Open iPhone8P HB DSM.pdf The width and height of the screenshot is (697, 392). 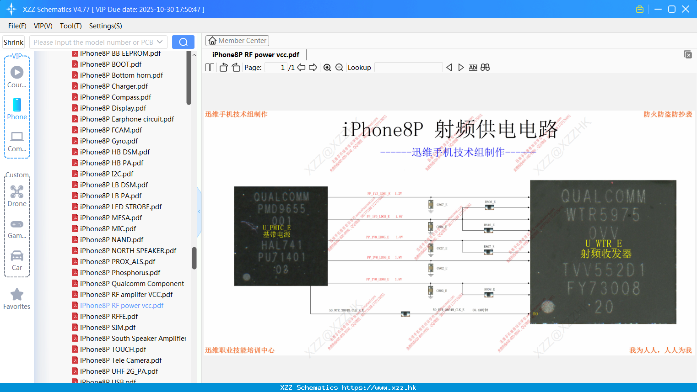(115, 152)
